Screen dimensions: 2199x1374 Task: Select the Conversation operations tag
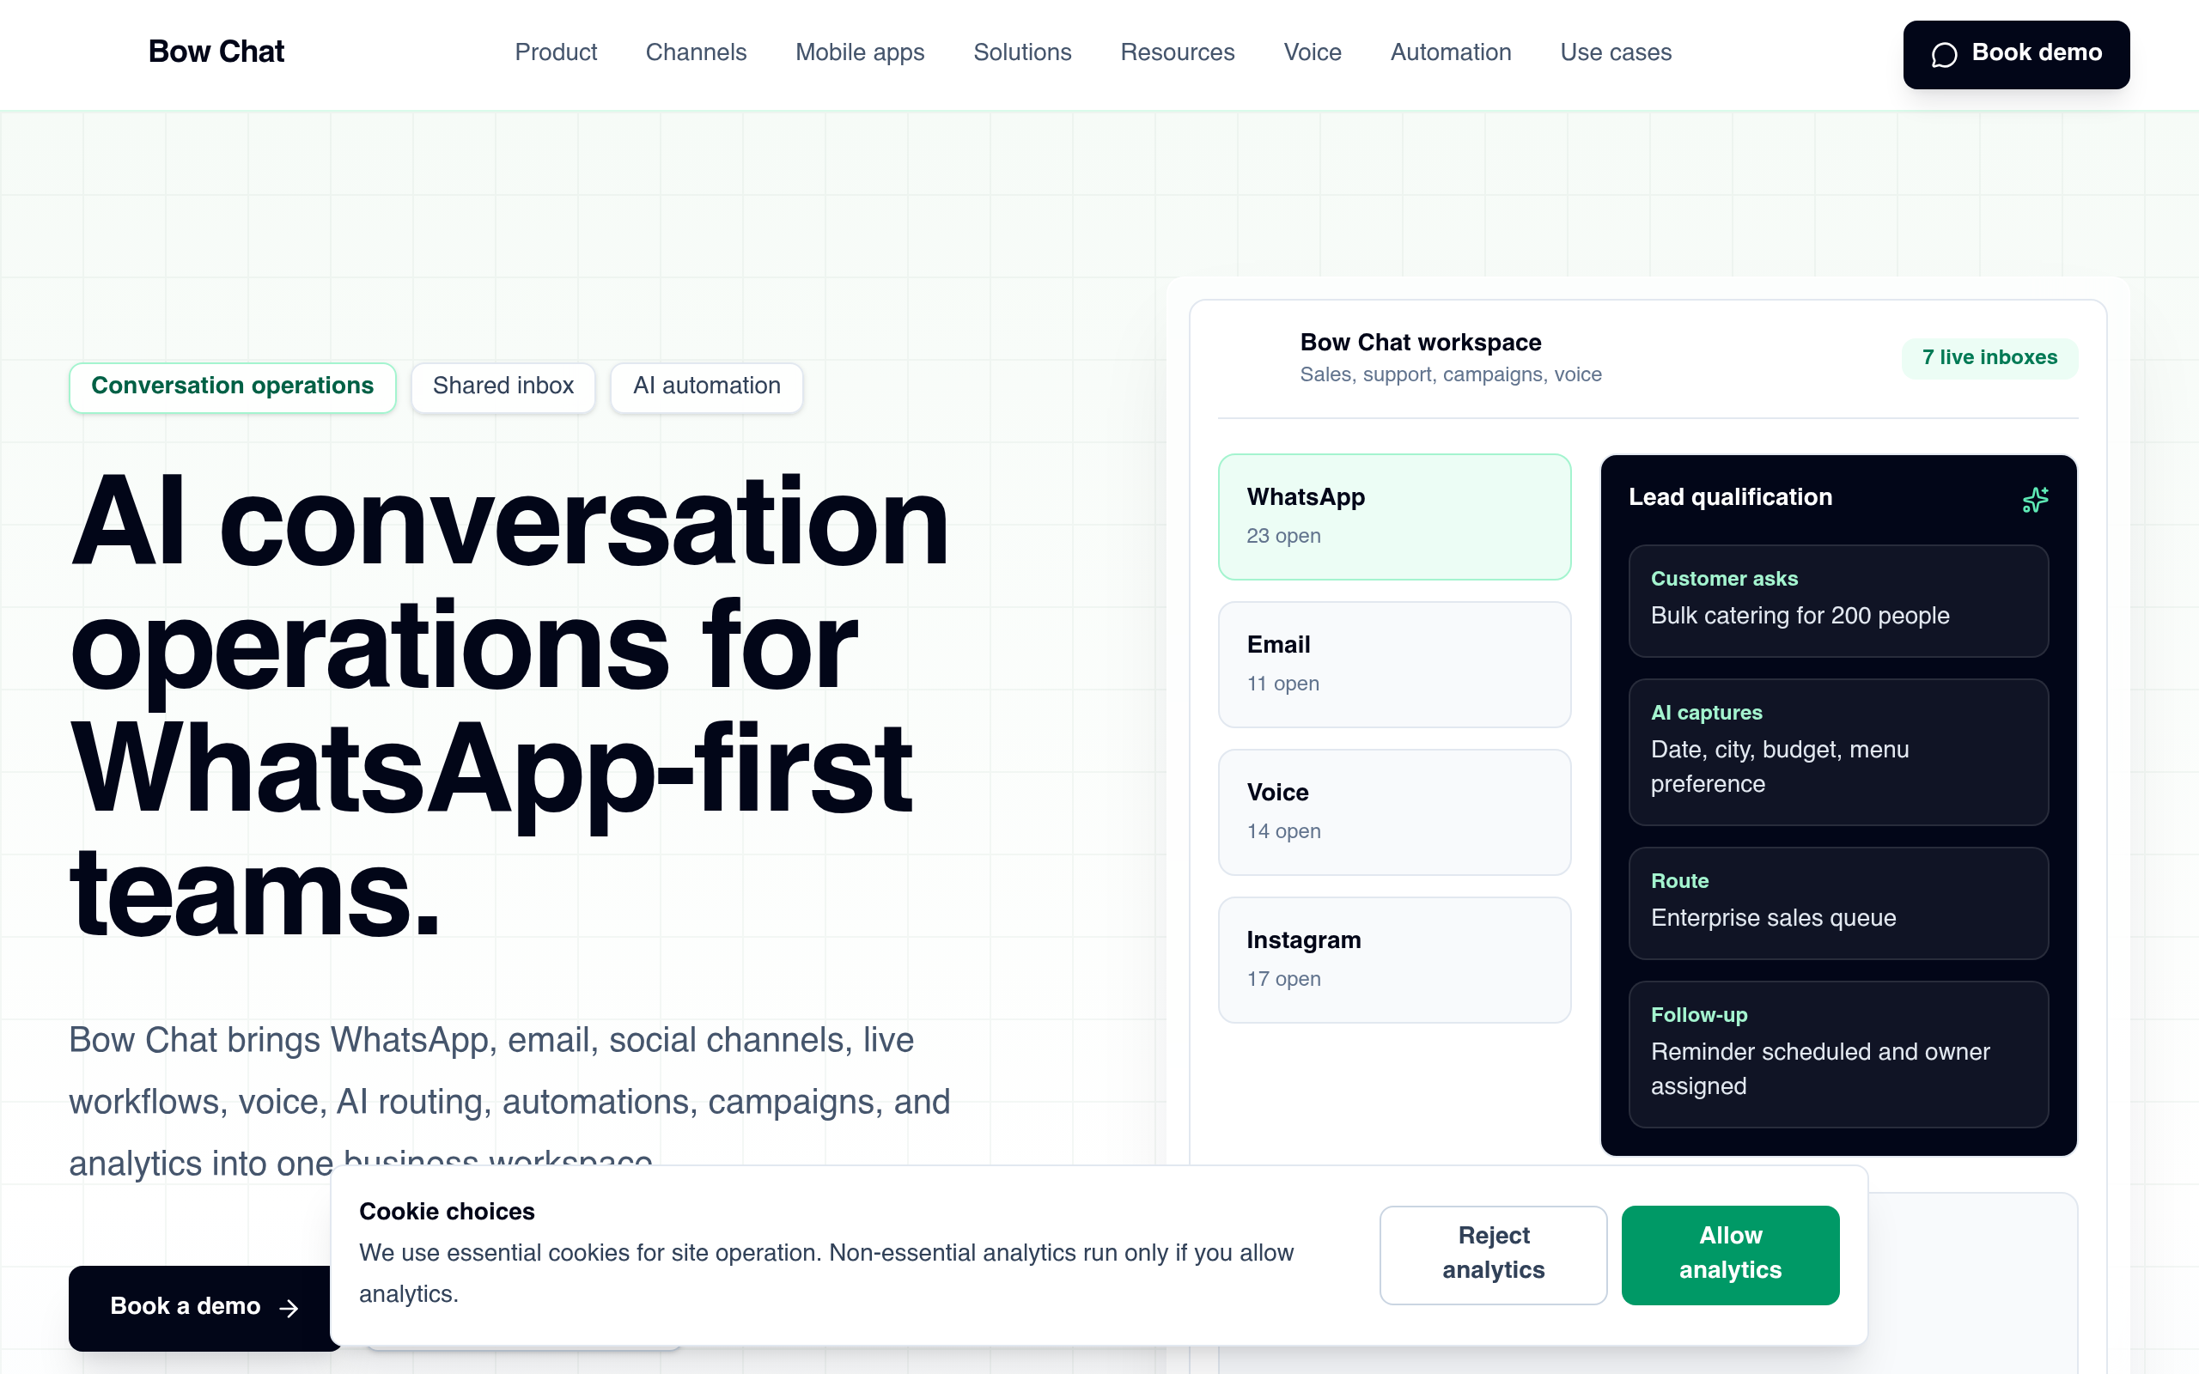coord(233,386)
